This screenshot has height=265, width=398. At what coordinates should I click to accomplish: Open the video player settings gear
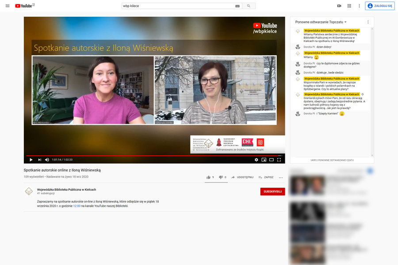tap(256, 159)
